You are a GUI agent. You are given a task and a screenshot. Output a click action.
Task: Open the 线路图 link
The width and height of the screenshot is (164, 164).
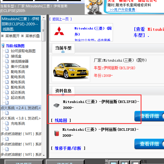(x=61, y=120)
